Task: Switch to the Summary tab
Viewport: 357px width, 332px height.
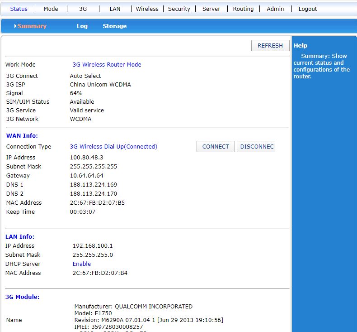Action: tap(32, 26)
